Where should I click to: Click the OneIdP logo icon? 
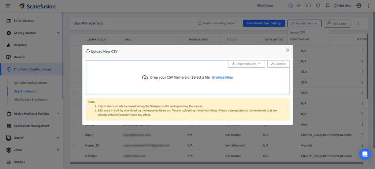[8, 138]
